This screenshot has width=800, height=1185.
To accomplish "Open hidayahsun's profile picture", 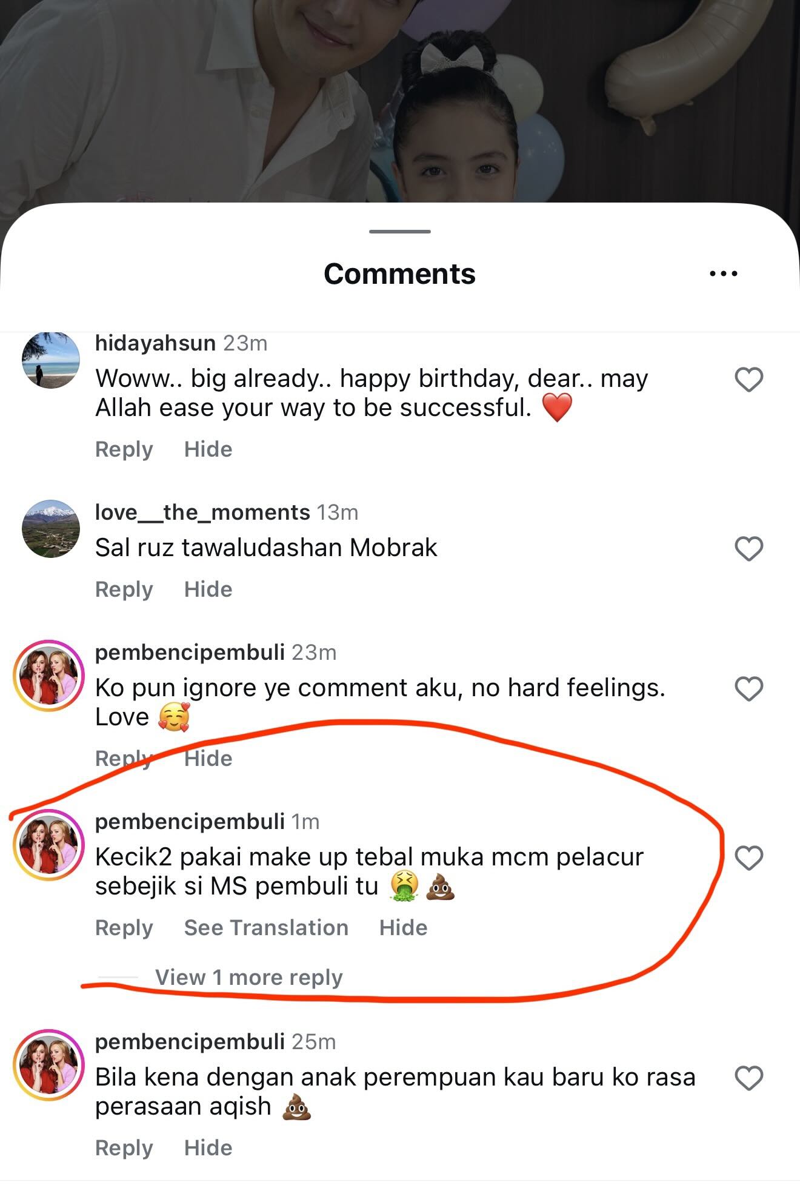I will (51, 360).
